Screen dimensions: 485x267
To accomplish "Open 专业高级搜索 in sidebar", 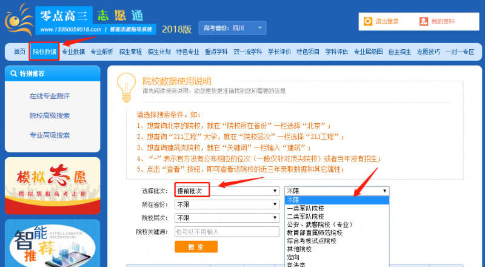I will [50, 135].
